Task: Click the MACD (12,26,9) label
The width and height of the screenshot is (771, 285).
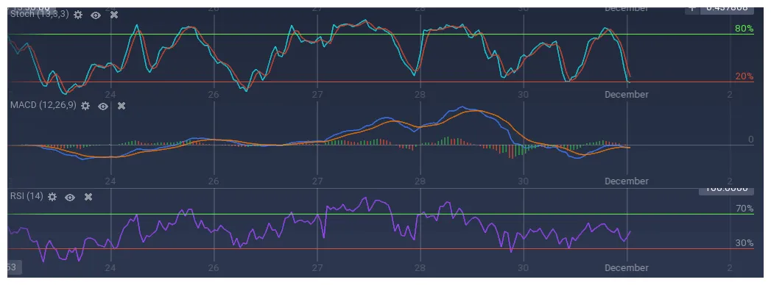Action: (43, 105)
